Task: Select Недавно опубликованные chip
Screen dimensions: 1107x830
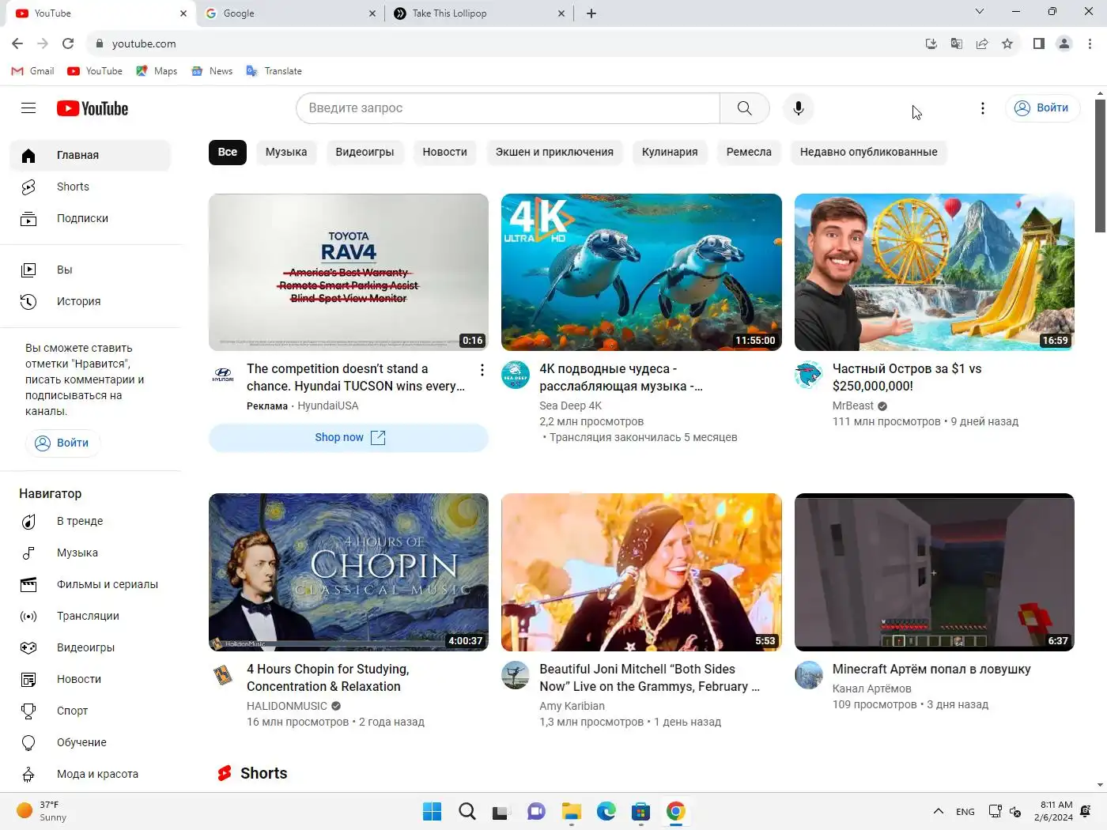Action: click(x=868, y=152)
